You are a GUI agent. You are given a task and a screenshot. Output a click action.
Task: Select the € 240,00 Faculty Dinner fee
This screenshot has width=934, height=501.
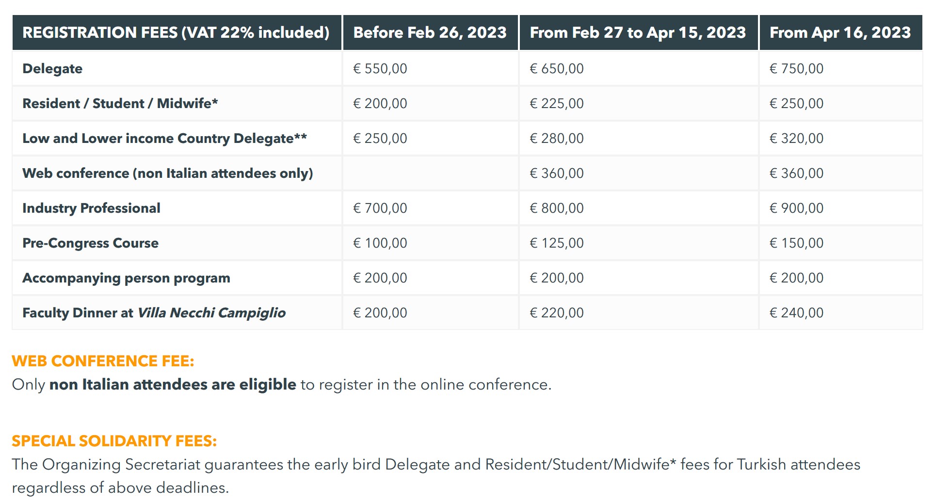click(797, 313)
